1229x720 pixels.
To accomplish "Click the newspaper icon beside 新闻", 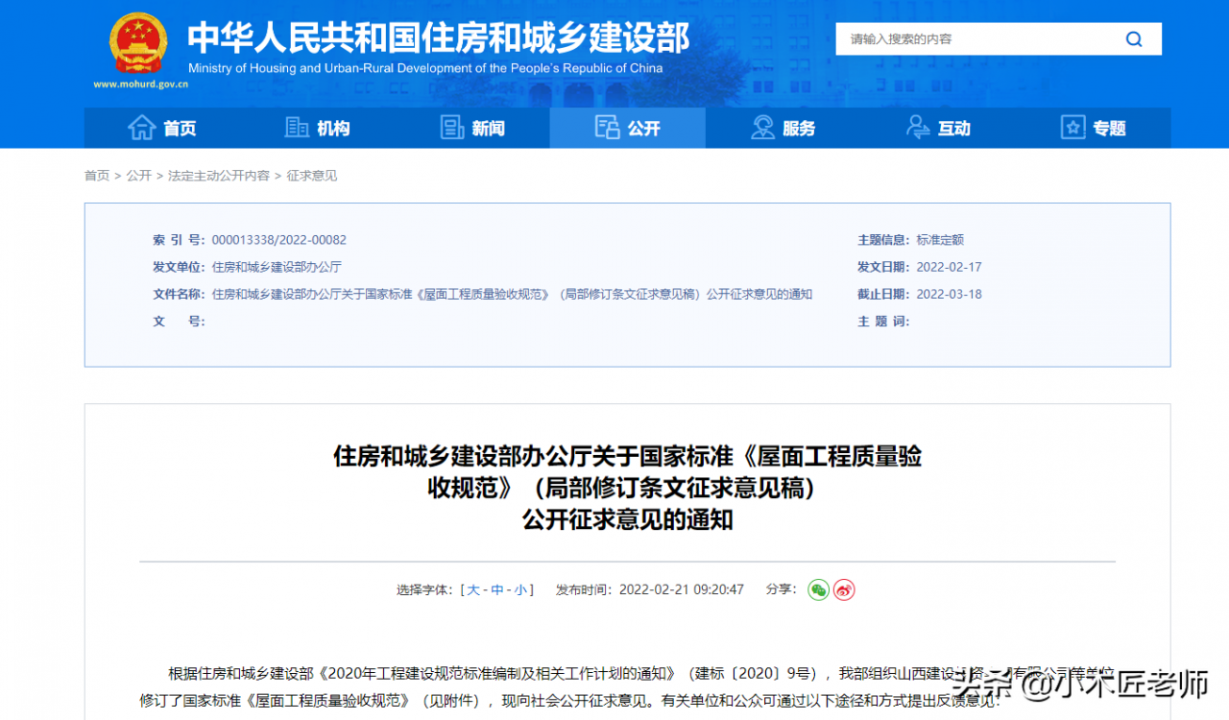I will pos(452,128).
